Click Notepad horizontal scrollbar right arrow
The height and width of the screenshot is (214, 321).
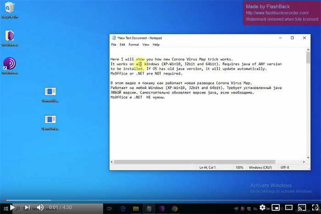[x=304, y=162]
